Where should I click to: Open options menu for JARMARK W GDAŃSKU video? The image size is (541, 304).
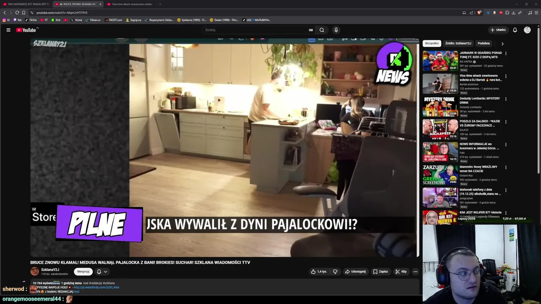[x=505, y=54]
